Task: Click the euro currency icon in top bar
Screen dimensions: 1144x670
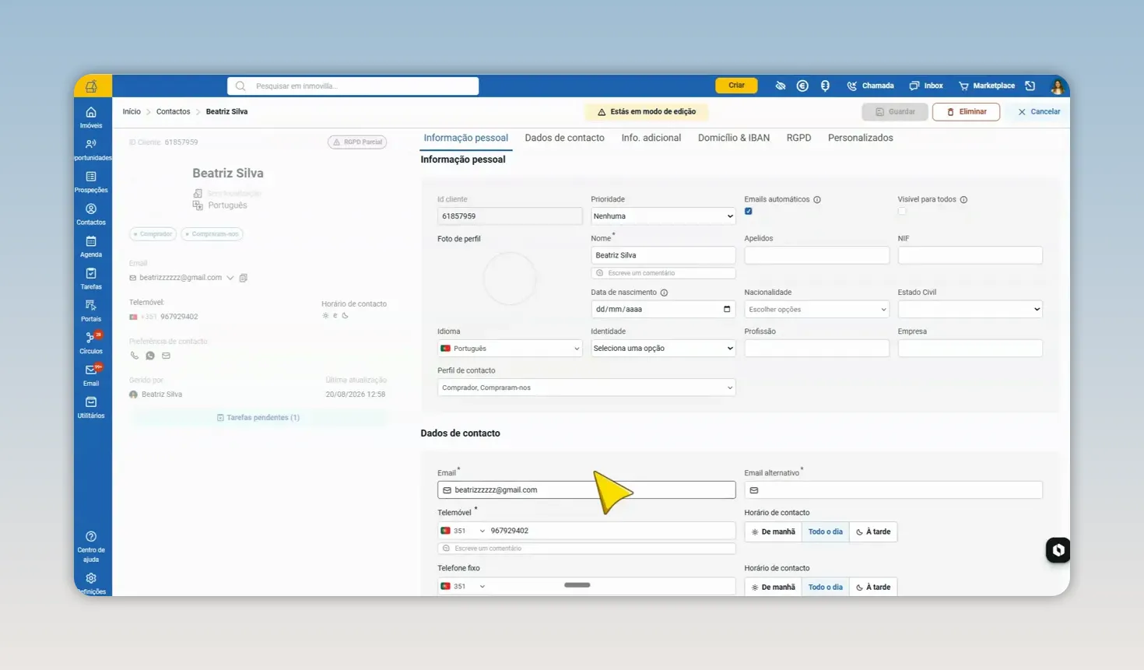Action: (802, 86)
